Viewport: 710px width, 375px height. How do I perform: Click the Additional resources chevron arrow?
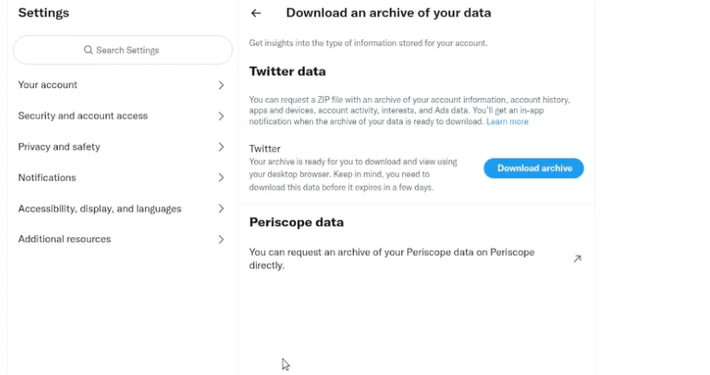click(x=221, y=239)
